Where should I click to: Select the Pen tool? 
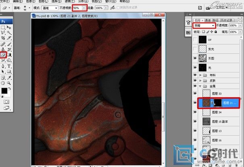(x=3, y=66)
